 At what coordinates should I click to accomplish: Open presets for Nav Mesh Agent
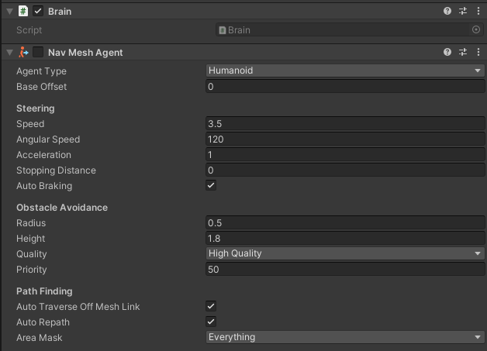[x=463, y=52]
